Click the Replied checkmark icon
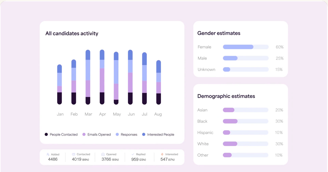This screenshot has height=172, width=328. 133,154
